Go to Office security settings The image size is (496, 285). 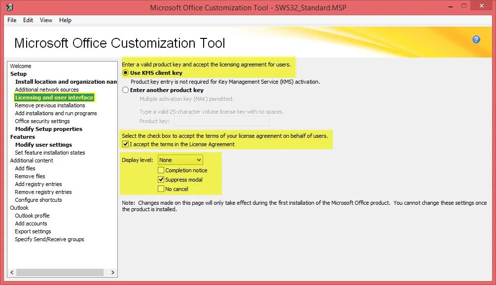tap(42, 121)
